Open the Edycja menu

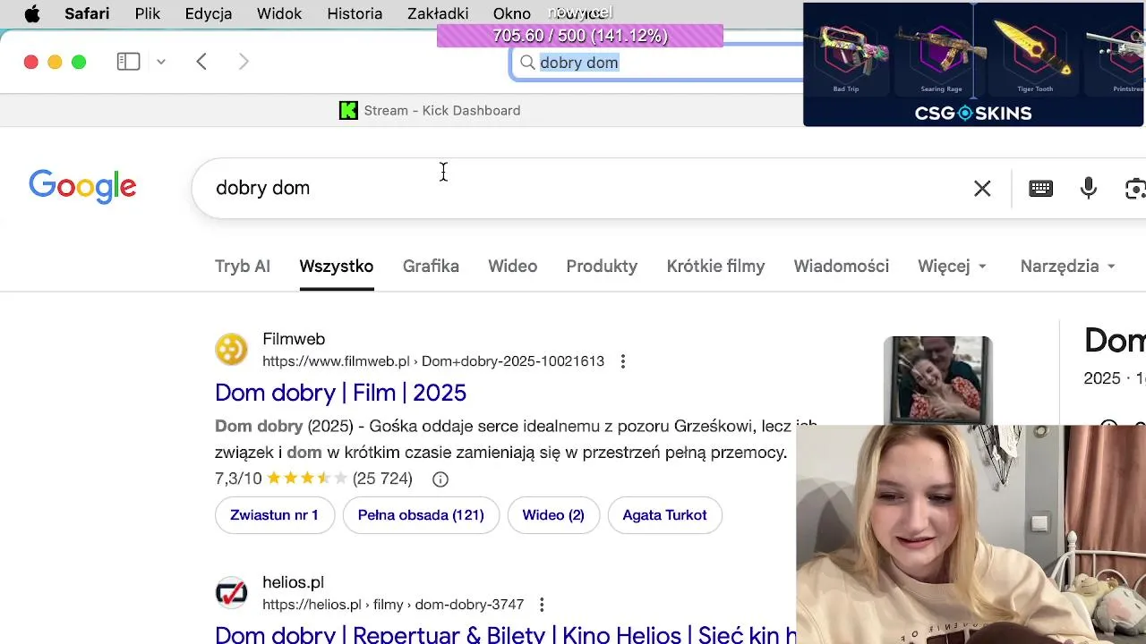pyautogui.click(x=209, y=13)
